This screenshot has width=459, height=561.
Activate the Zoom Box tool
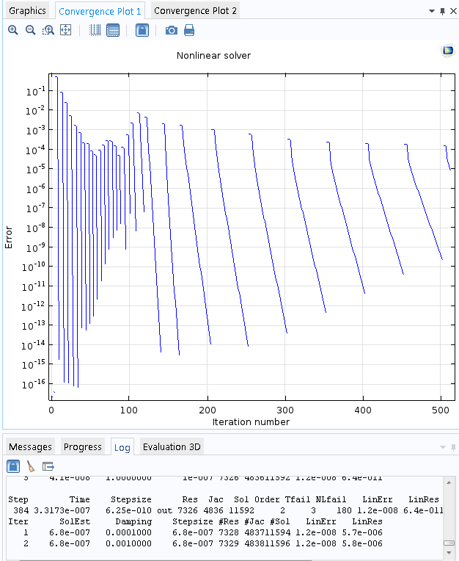[x=48, y=30]
